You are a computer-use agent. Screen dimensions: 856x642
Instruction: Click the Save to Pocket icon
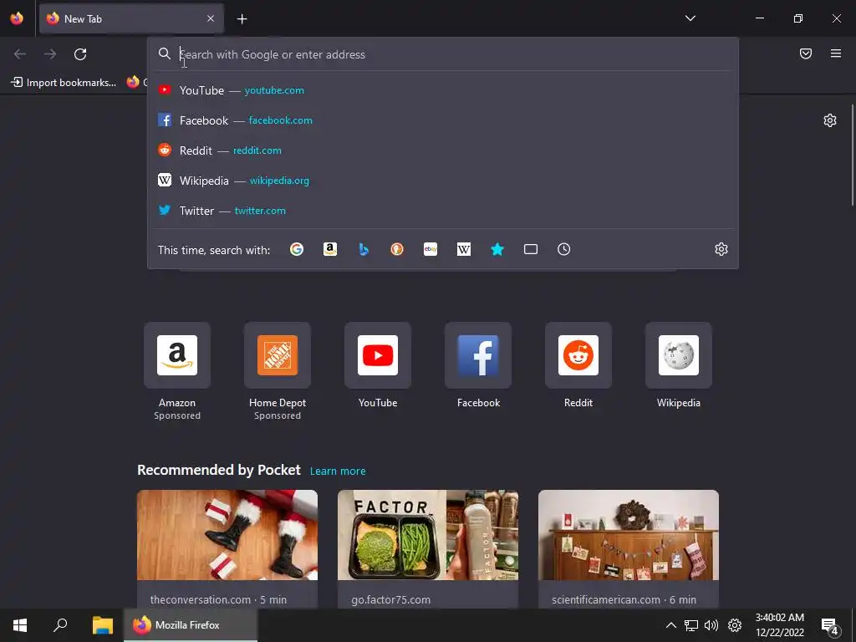click(806, 53)
